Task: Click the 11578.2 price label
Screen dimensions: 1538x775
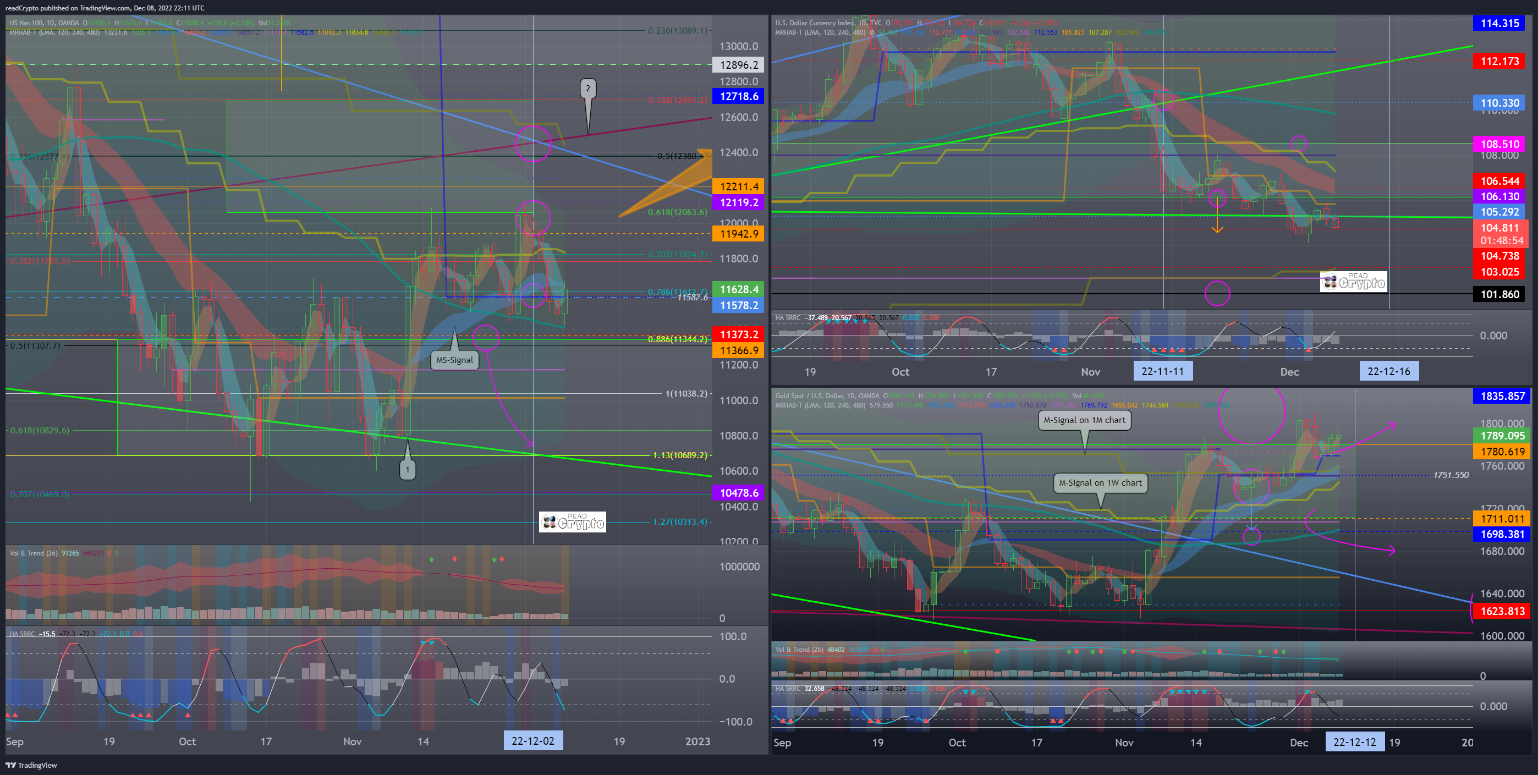Action: coord(738,305)
